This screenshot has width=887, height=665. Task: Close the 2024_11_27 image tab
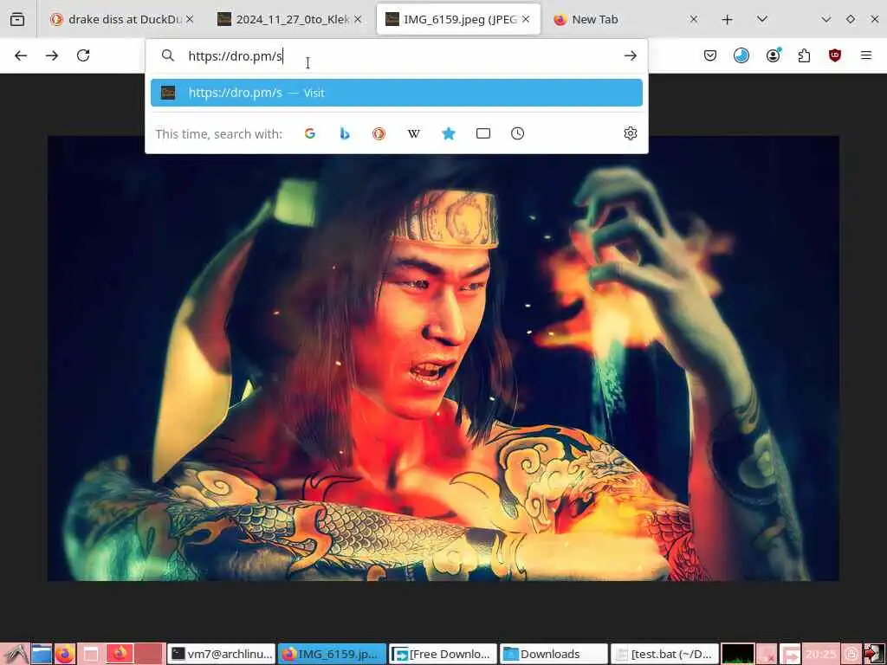pyautogui.click(x=358, y=19)
